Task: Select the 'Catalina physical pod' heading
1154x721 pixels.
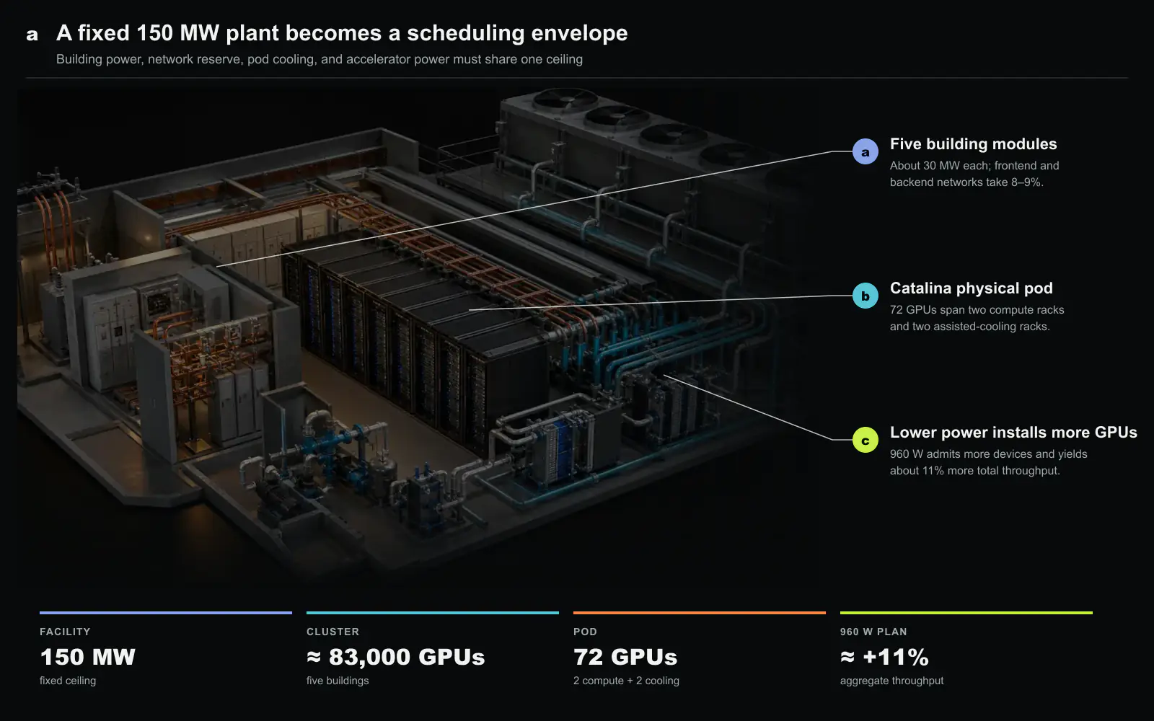Action: 971,288
